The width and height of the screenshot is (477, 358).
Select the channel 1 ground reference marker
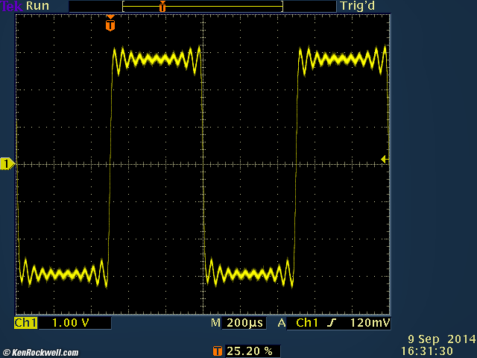tap(7, 163)
